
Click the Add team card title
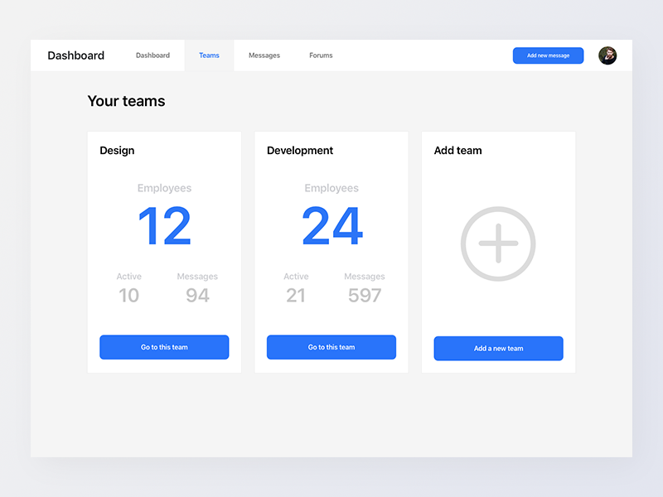coord(458,151)
